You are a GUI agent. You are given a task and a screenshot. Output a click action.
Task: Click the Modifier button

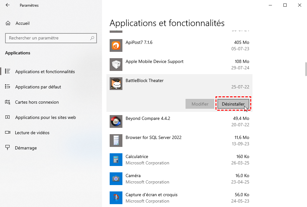[200, 104]
